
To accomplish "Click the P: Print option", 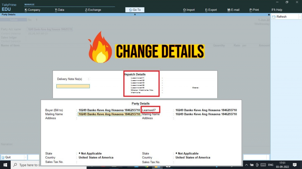I will (x=255, y=10).
